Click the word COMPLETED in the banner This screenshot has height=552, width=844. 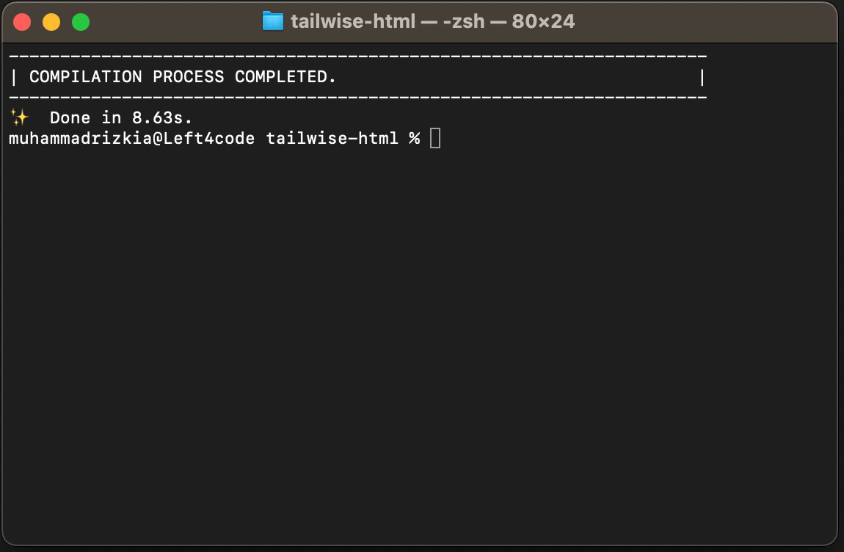[285, 77]
